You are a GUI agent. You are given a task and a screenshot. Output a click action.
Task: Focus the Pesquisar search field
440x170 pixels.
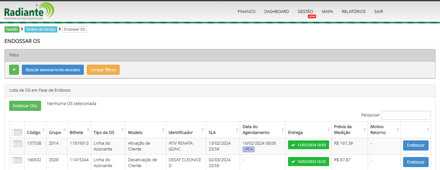(406, 115)
